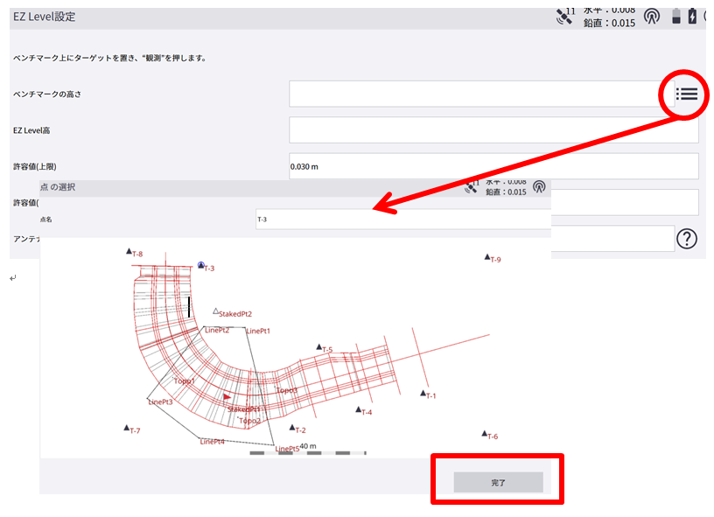
Task: Edit the 許容値(上限) field showing 0.030 m
Action: (x=493, y=165)
